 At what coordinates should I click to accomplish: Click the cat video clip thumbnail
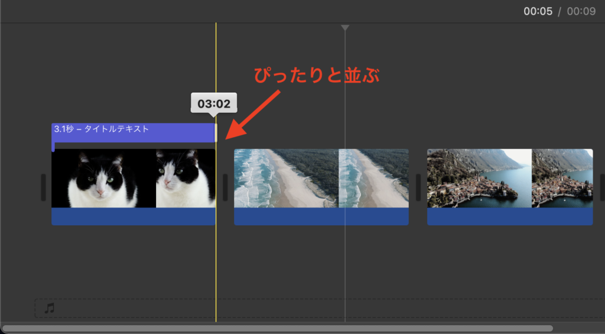[134, 179]
